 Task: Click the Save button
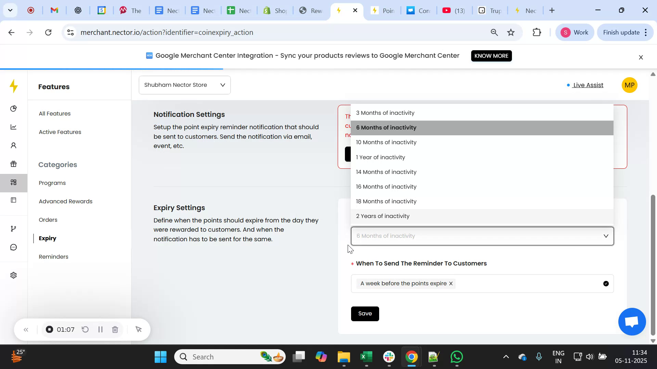click(x=365, y=313)
